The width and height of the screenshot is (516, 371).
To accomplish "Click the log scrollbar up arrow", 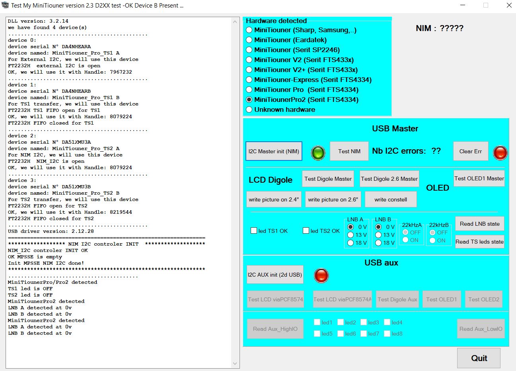I will coord(235,21).
